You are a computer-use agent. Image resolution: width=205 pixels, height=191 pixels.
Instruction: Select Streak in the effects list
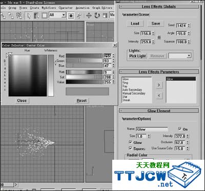coord(126,100)
